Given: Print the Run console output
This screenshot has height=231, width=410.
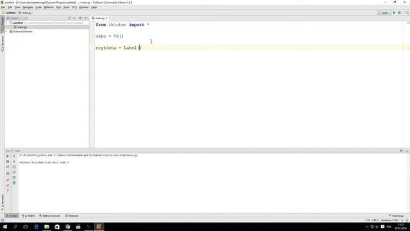Looking at the screenshot, I should (x=14, y=178).
